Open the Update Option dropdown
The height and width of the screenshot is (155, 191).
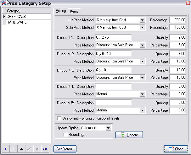(x=109, y=128)
